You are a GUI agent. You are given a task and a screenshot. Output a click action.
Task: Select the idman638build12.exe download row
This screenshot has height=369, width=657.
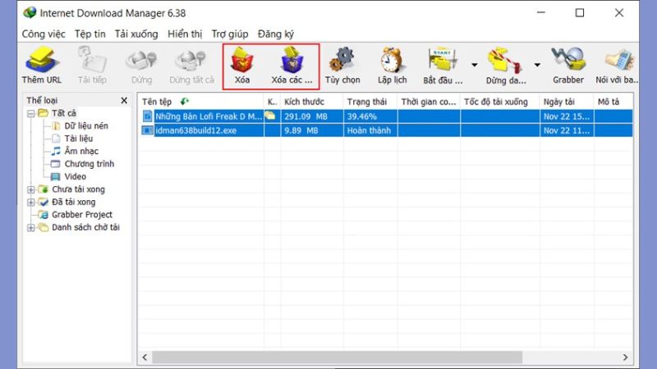207,130
